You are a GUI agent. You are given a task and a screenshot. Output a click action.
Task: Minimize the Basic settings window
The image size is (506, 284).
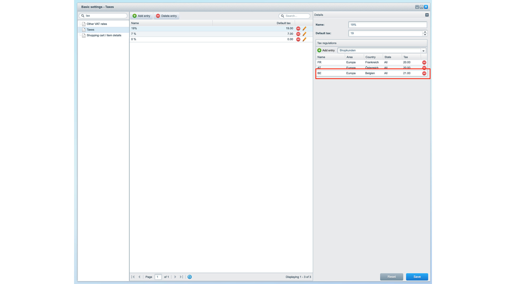click(417, 7)
